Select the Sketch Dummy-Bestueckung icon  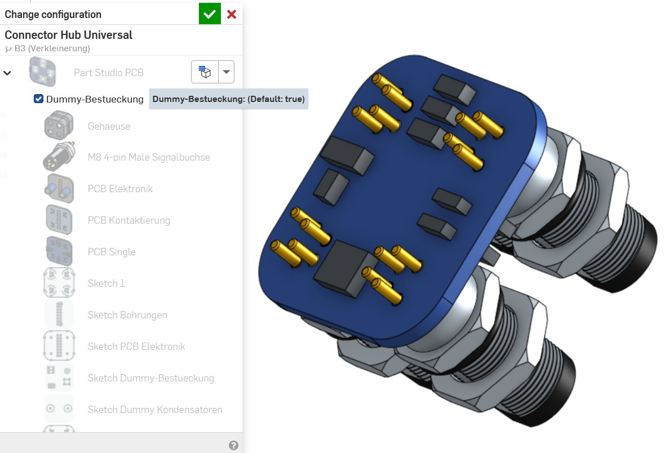(59, 377)
